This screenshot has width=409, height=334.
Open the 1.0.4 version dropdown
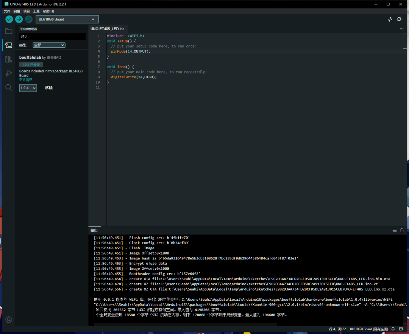tap(28, 88)
